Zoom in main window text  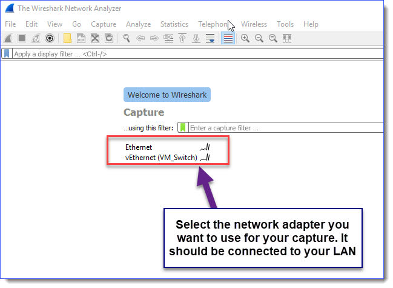[x=245, y=38]
